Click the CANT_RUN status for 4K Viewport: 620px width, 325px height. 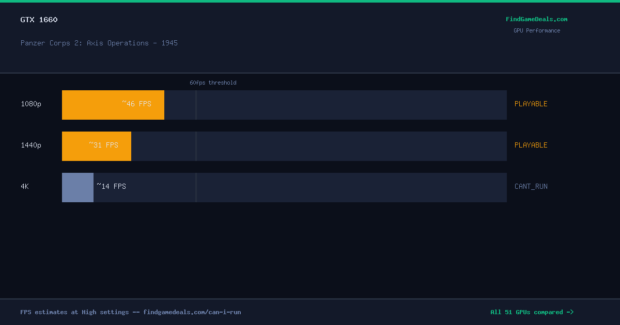[531, 186]
